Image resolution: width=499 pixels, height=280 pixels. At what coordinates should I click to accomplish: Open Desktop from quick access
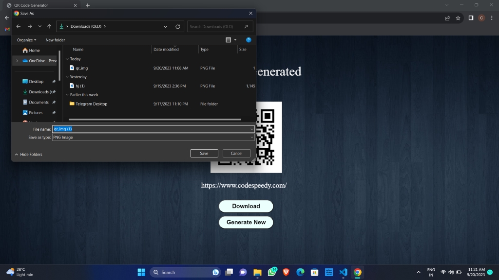pyautogui.click(x=36, y=82)
